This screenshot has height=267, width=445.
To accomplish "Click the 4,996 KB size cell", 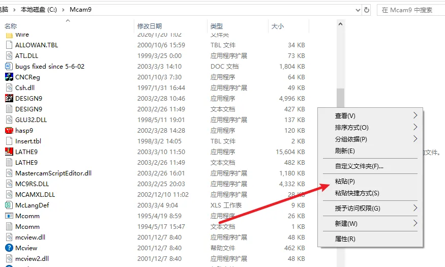I will (292, 99).
